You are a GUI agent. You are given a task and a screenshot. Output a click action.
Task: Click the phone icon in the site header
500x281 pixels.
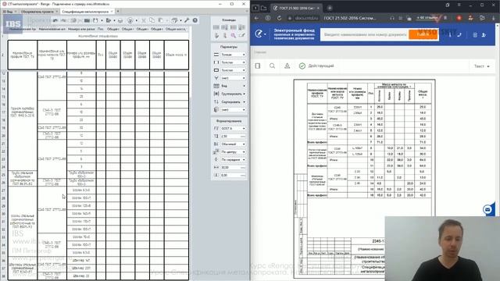459,34
